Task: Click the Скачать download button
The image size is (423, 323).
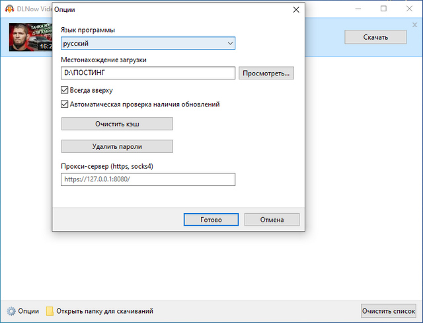Action: [375, 37]
